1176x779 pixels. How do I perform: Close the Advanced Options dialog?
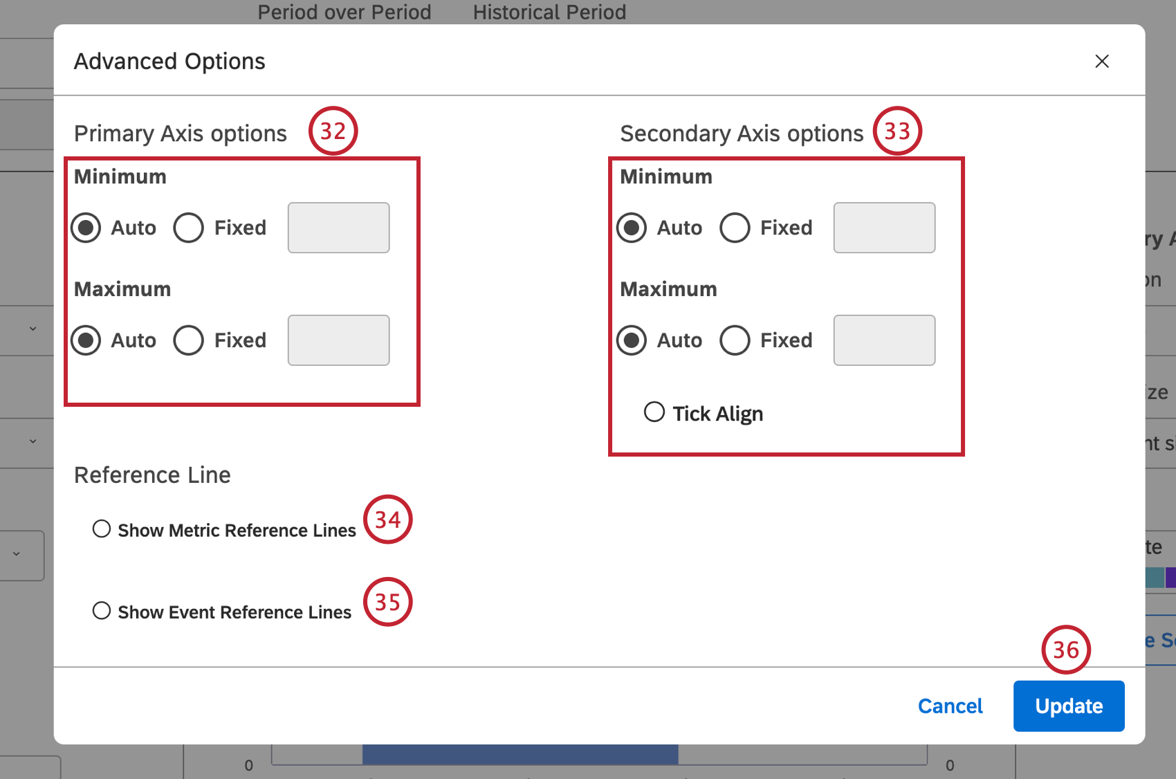pyautogui.click(x=1102, y=62)
